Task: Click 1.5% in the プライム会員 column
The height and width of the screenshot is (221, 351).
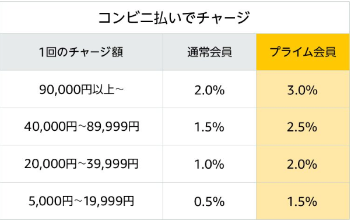Action: pos(302,202)
